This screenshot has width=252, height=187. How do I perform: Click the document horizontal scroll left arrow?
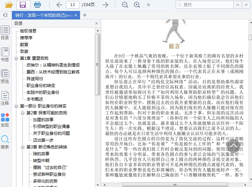(x=105, y=185)
